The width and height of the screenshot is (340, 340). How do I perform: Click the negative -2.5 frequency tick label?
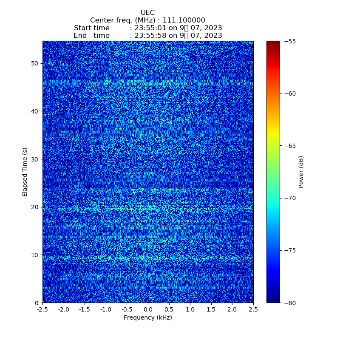pos(42,310)
